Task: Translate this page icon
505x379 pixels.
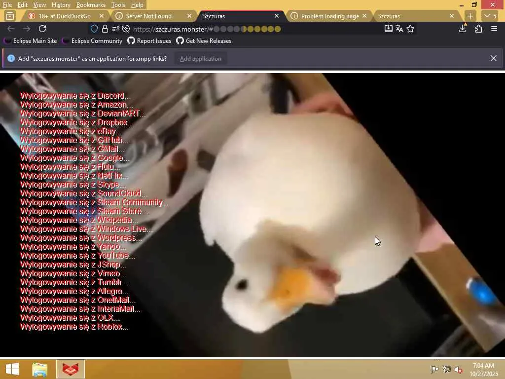Action: (x=399, y=29)
